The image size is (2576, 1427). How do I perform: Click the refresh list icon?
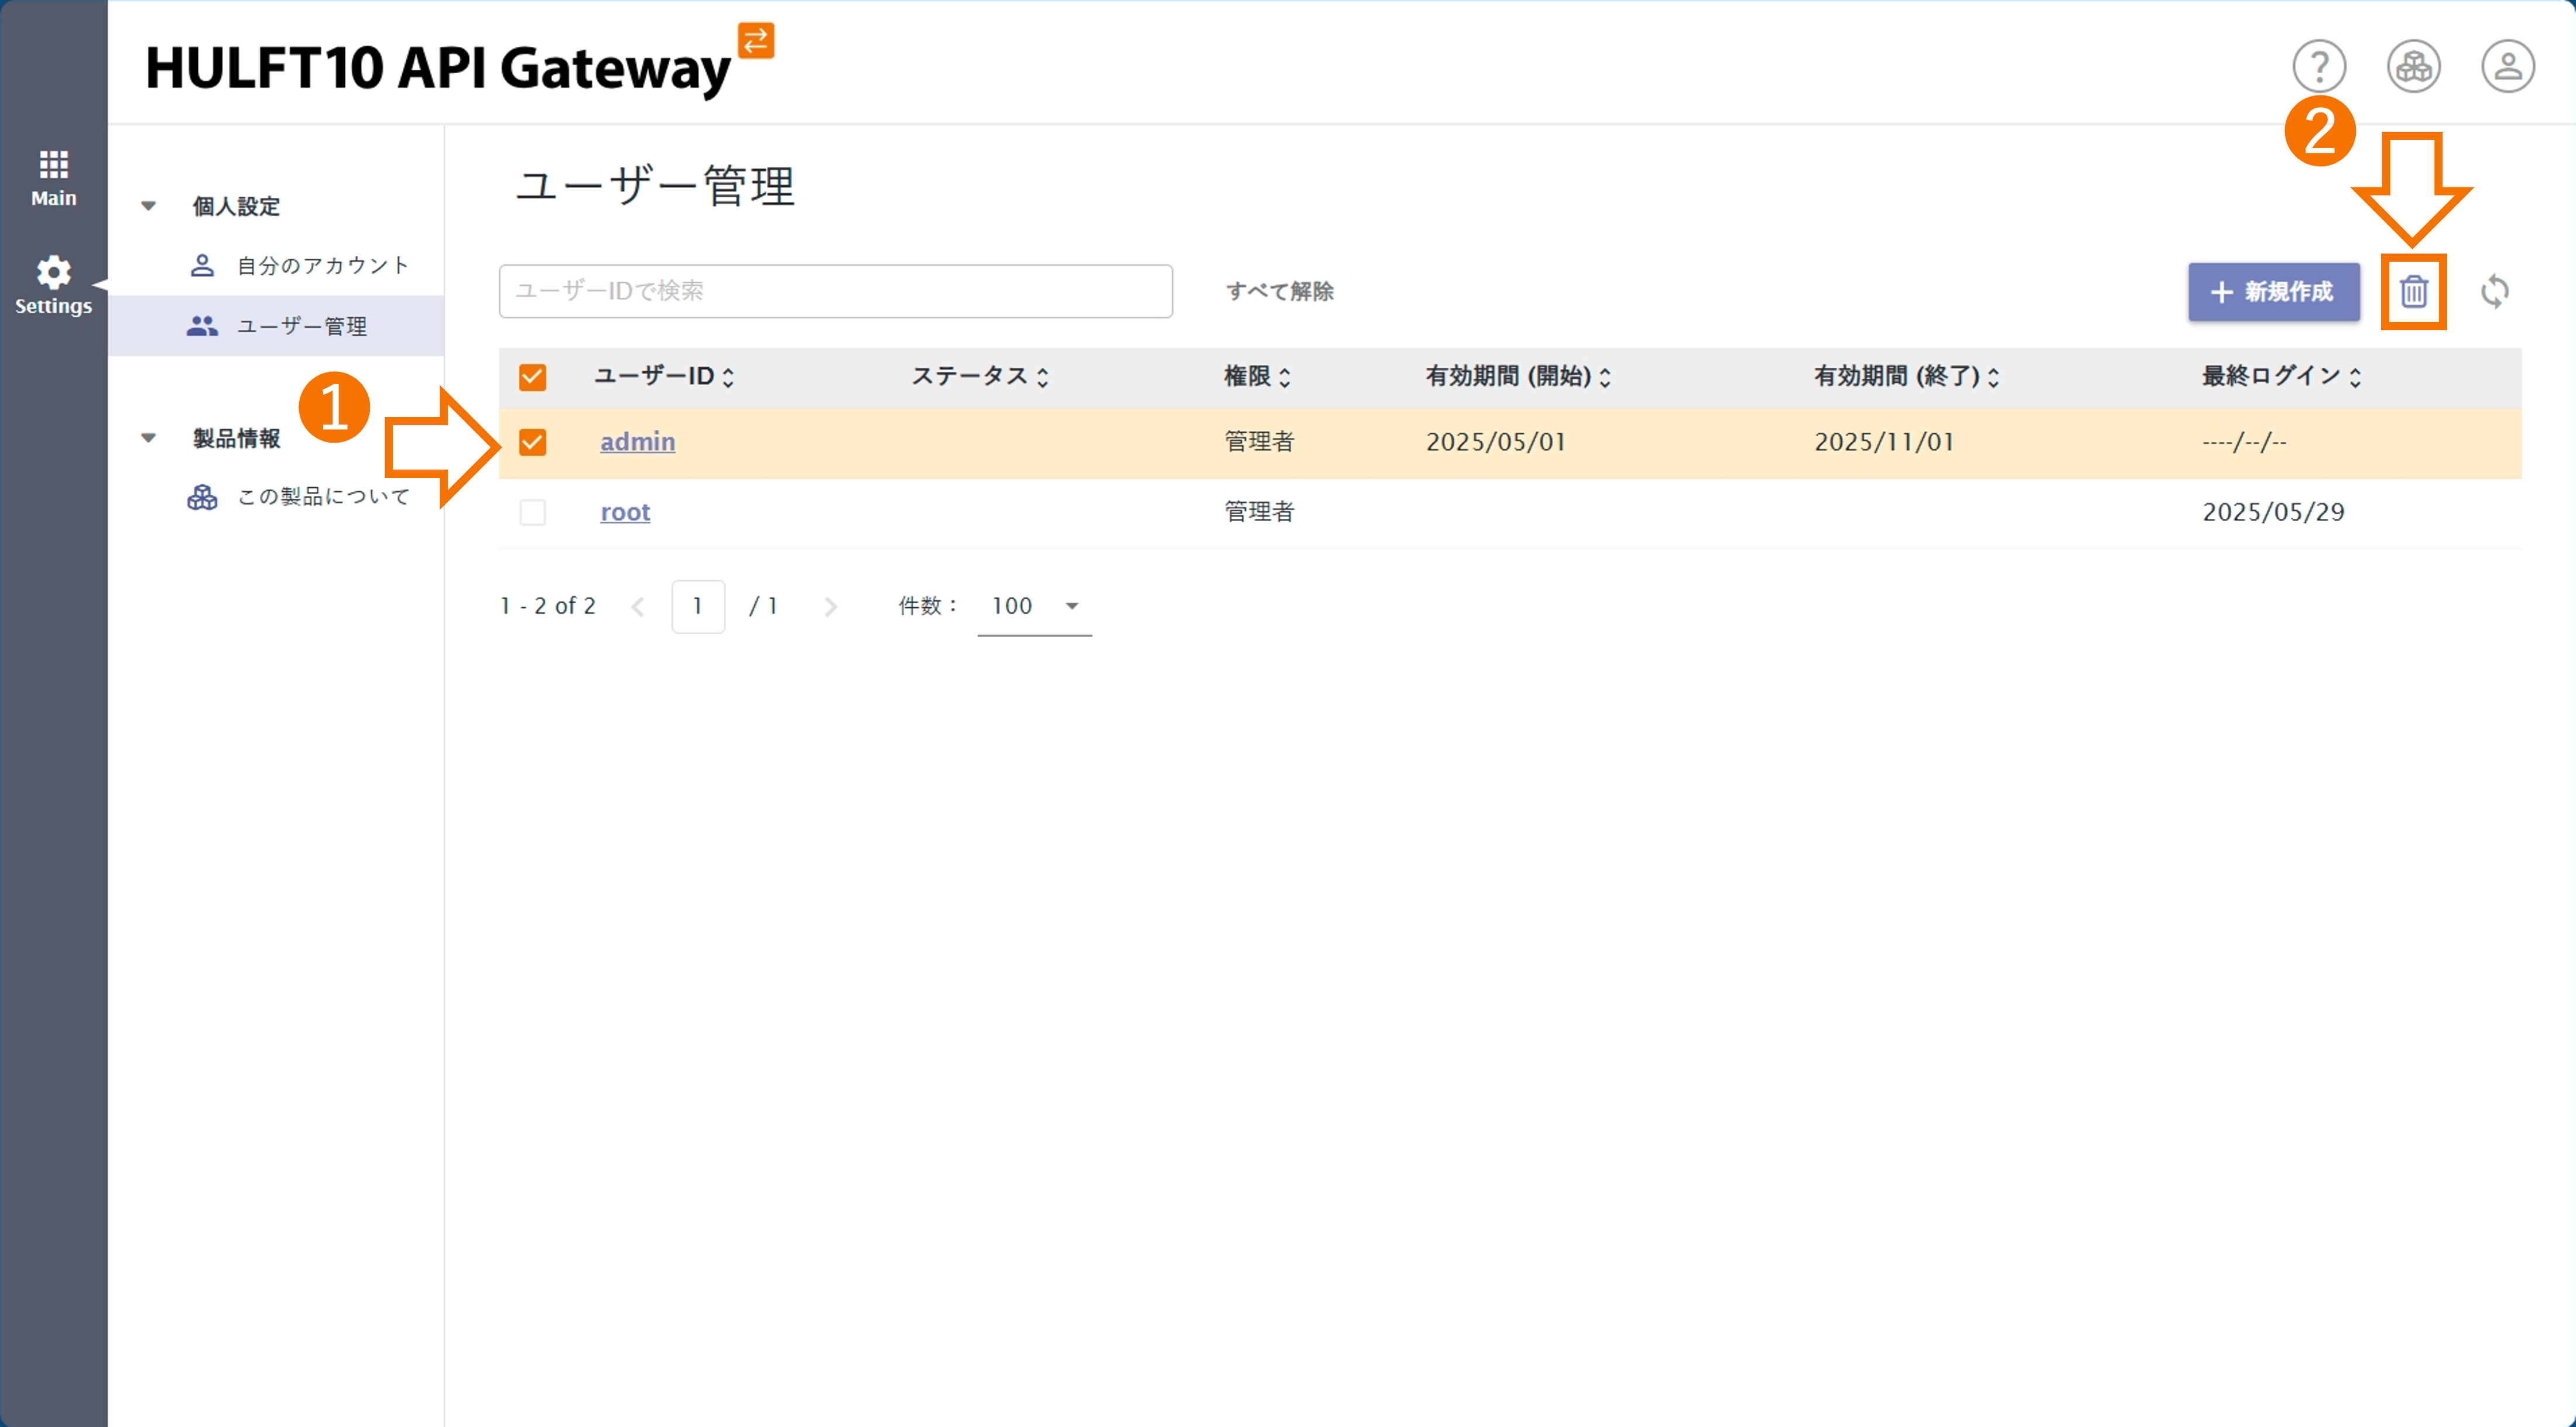coord(2494,291)
